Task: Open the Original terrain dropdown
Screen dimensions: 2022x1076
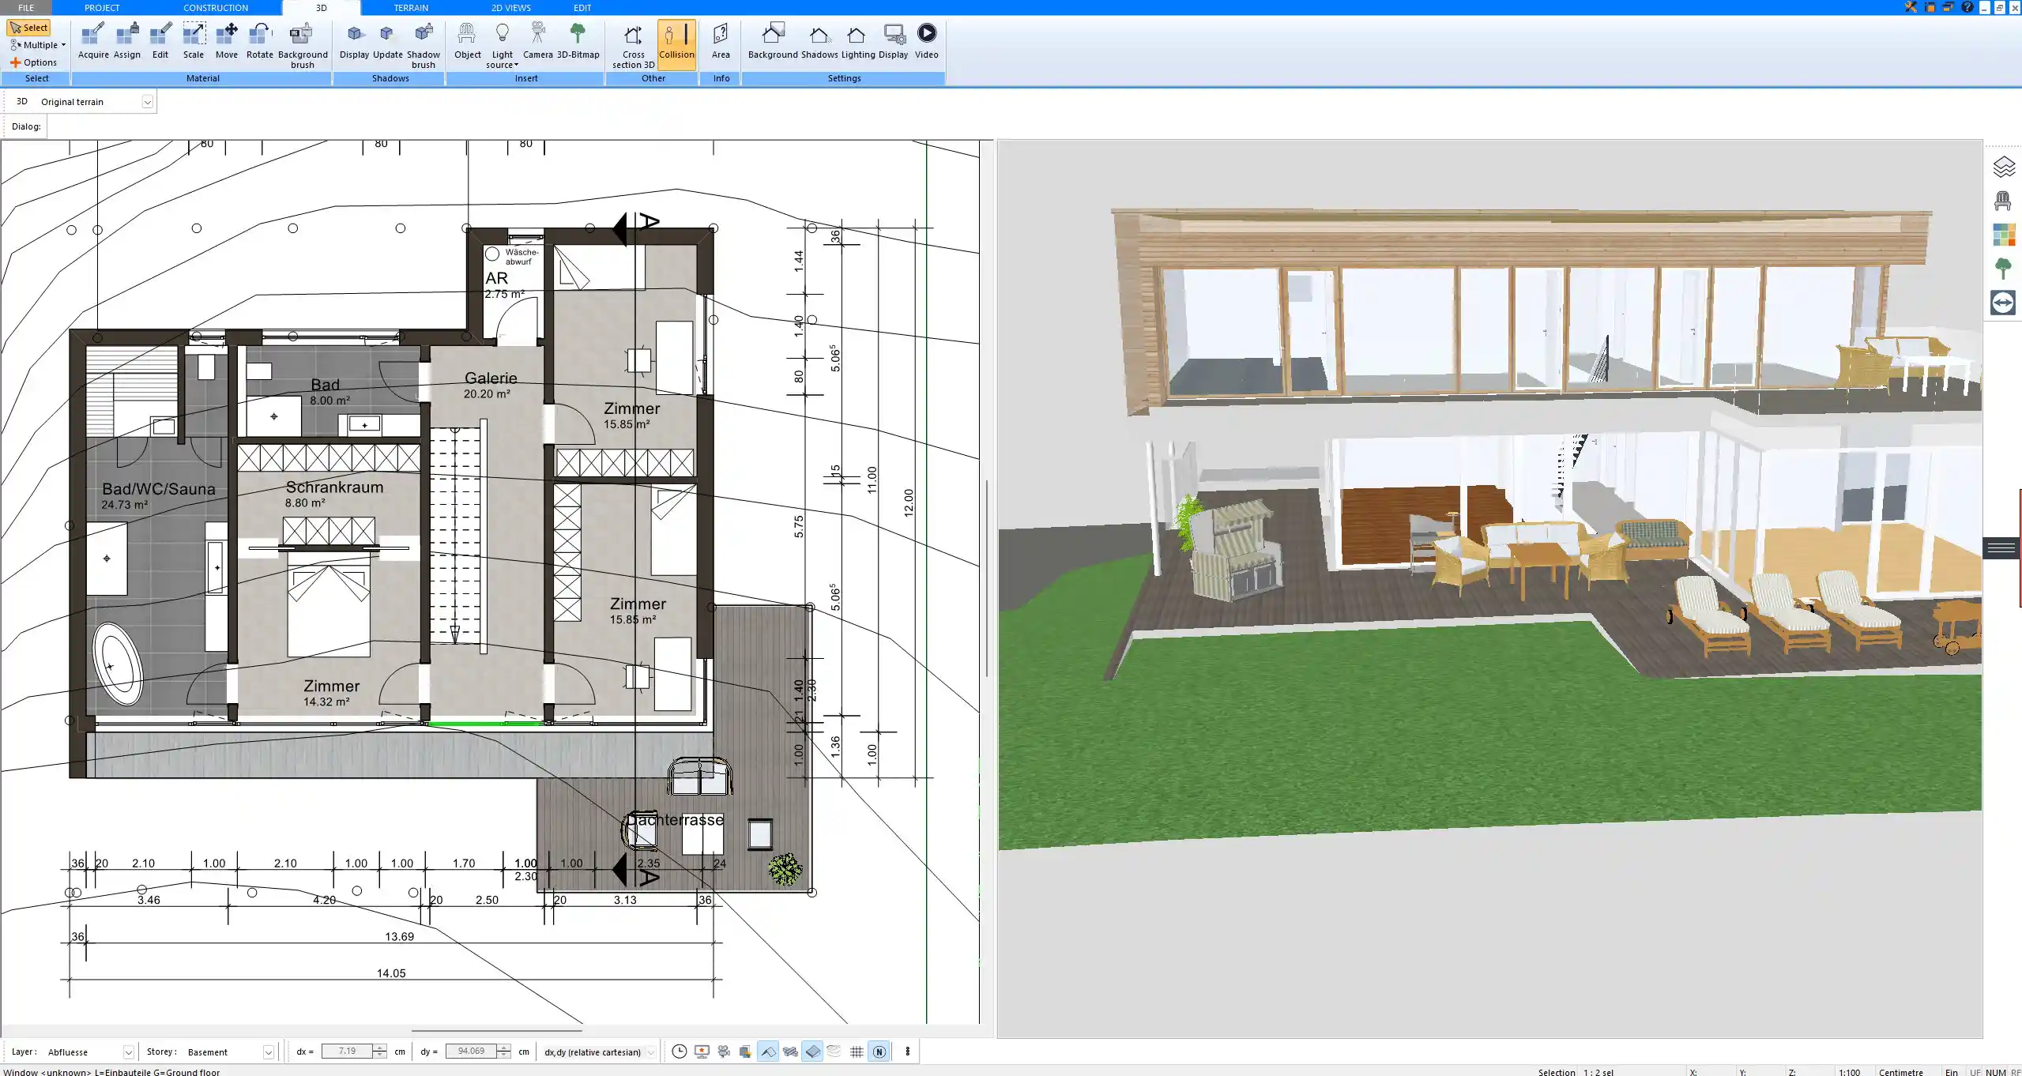Action: 147,102
